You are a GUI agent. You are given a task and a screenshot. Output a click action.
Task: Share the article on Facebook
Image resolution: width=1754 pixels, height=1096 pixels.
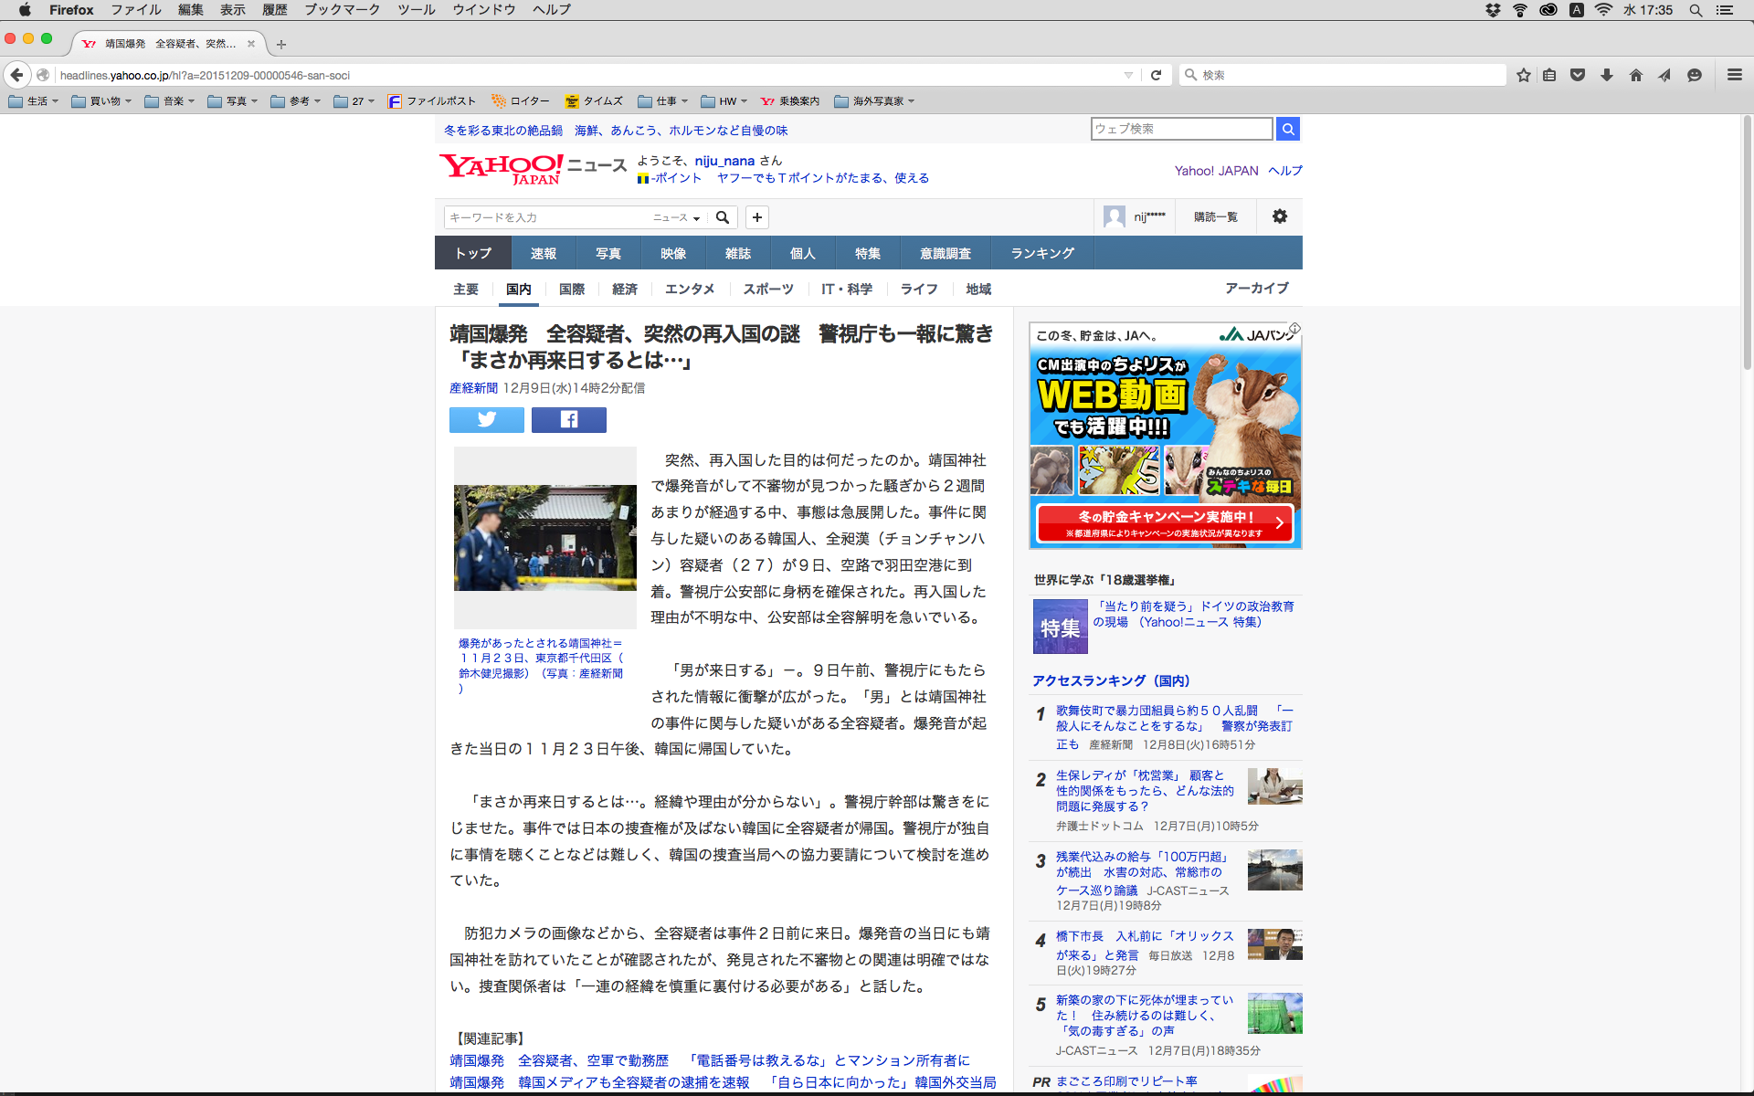click(568, 419)
